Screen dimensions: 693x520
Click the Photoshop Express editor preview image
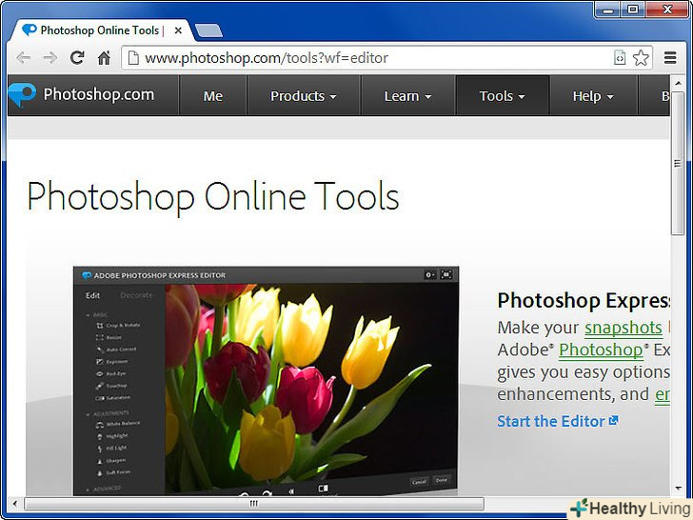266,381
